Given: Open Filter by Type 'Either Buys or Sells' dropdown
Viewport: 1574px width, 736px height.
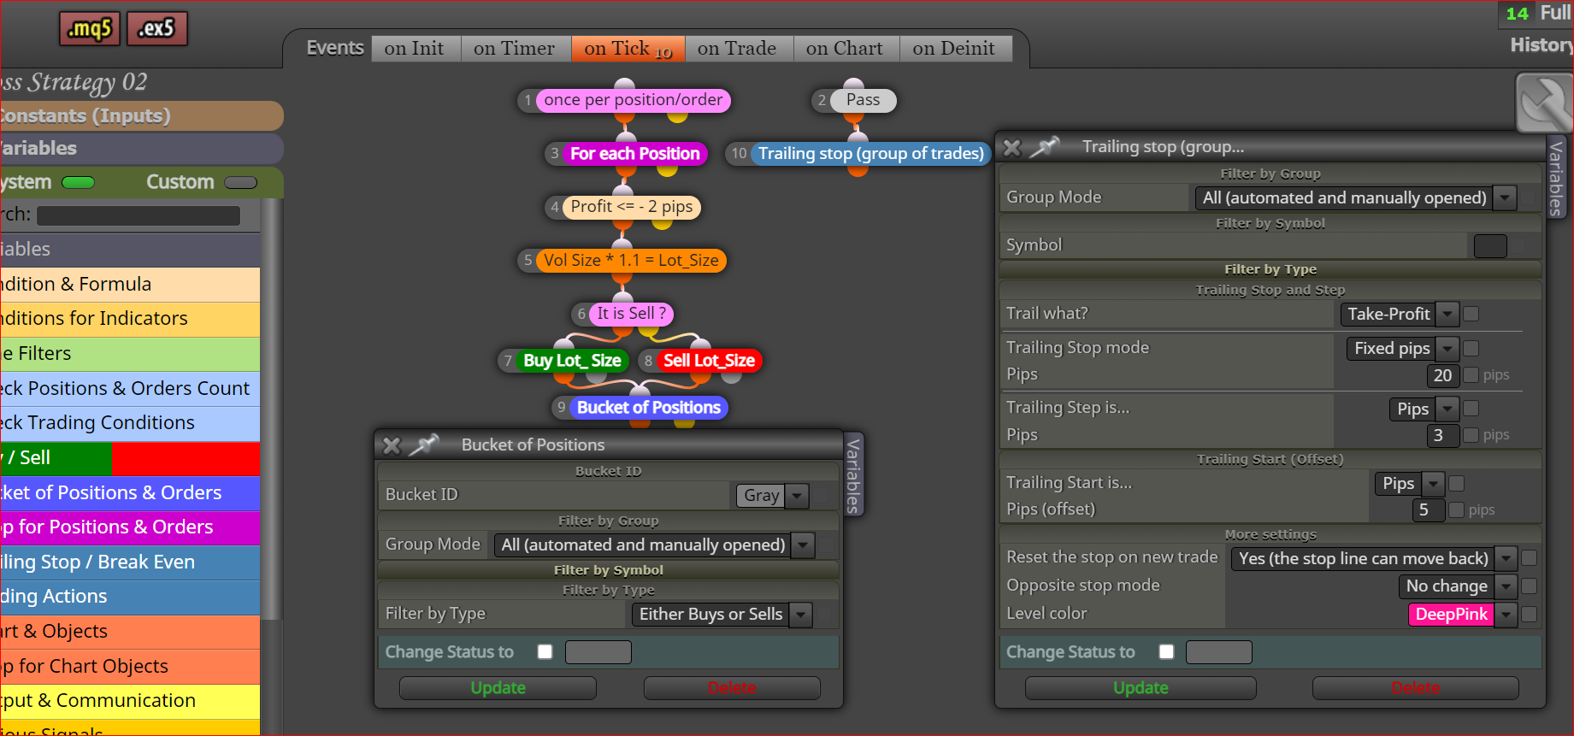Looking at the screenshot, I should point(722,614).
